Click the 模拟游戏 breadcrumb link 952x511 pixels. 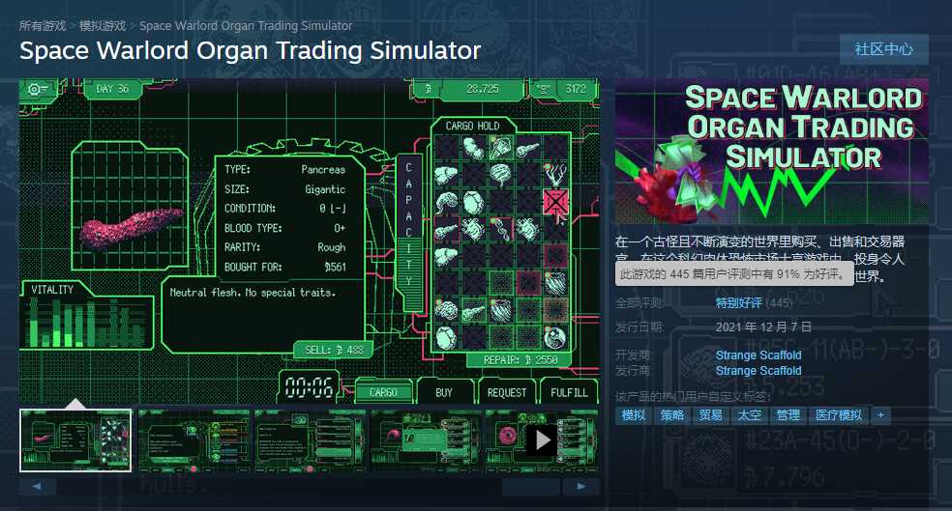tap(103, 25)
